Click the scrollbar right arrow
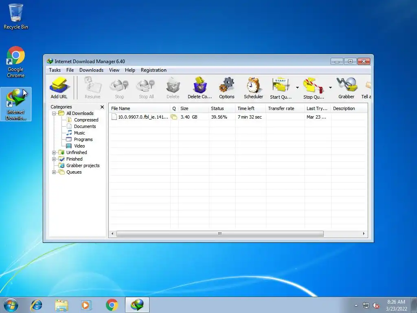The width and height of the screenshot is (417, 313). [x=364, y=234]
